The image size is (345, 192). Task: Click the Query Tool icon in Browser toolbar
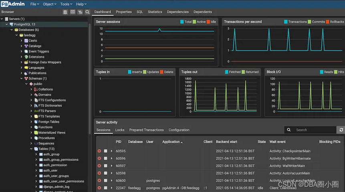pos(65,12)
